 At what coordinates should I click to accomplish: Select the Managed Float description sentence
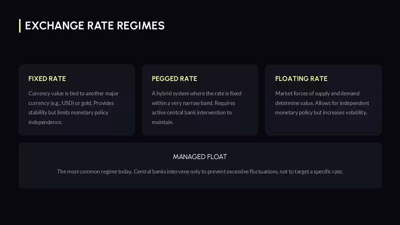tap(200, 171)
